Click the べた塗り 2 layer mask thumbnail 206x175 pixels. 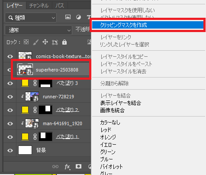(x=45, y=110)
